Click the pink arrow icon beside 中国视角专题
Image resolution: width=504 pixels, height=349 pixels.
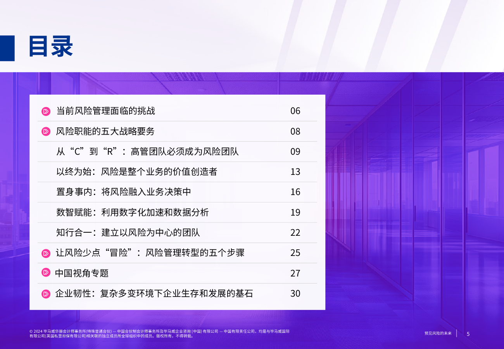[x=46, y=273]
